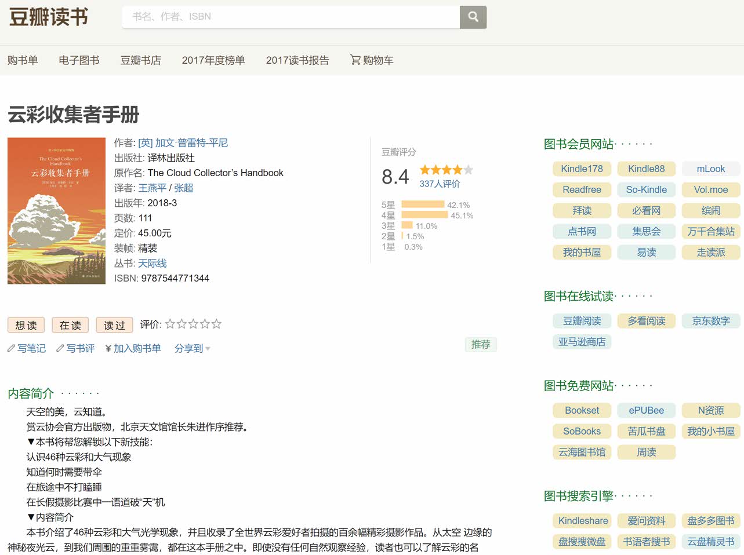Focus the book search input field
Screen dimensions: 744x555
290,17
